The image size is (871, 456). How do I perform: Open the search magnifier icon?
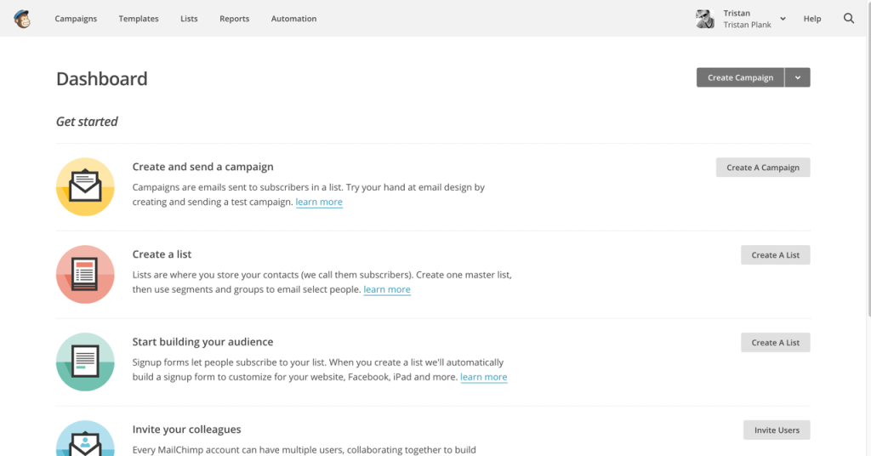(x=849, y=19)
